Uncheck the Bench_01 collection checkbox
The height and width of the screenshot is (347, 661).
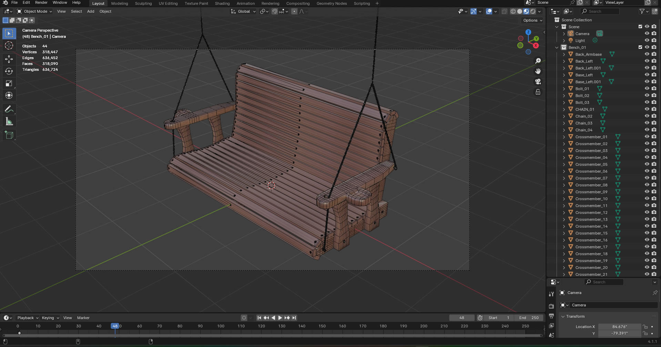click(640, 47)
